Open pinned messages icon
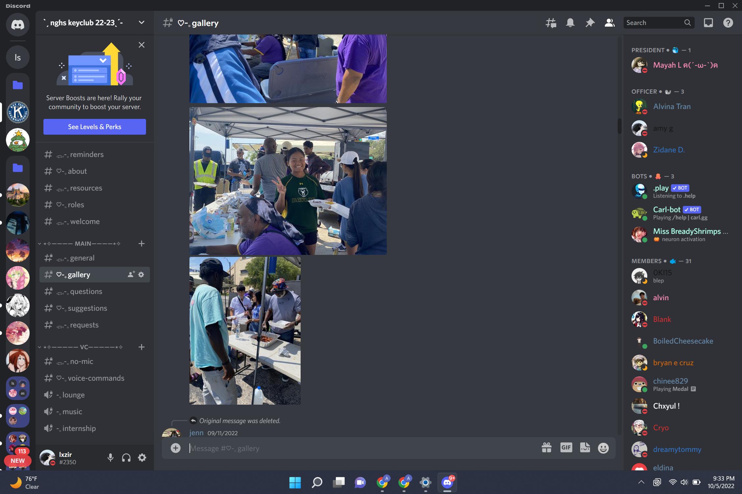The width and height of the screenshot is (742, 494). click(590, 23)
